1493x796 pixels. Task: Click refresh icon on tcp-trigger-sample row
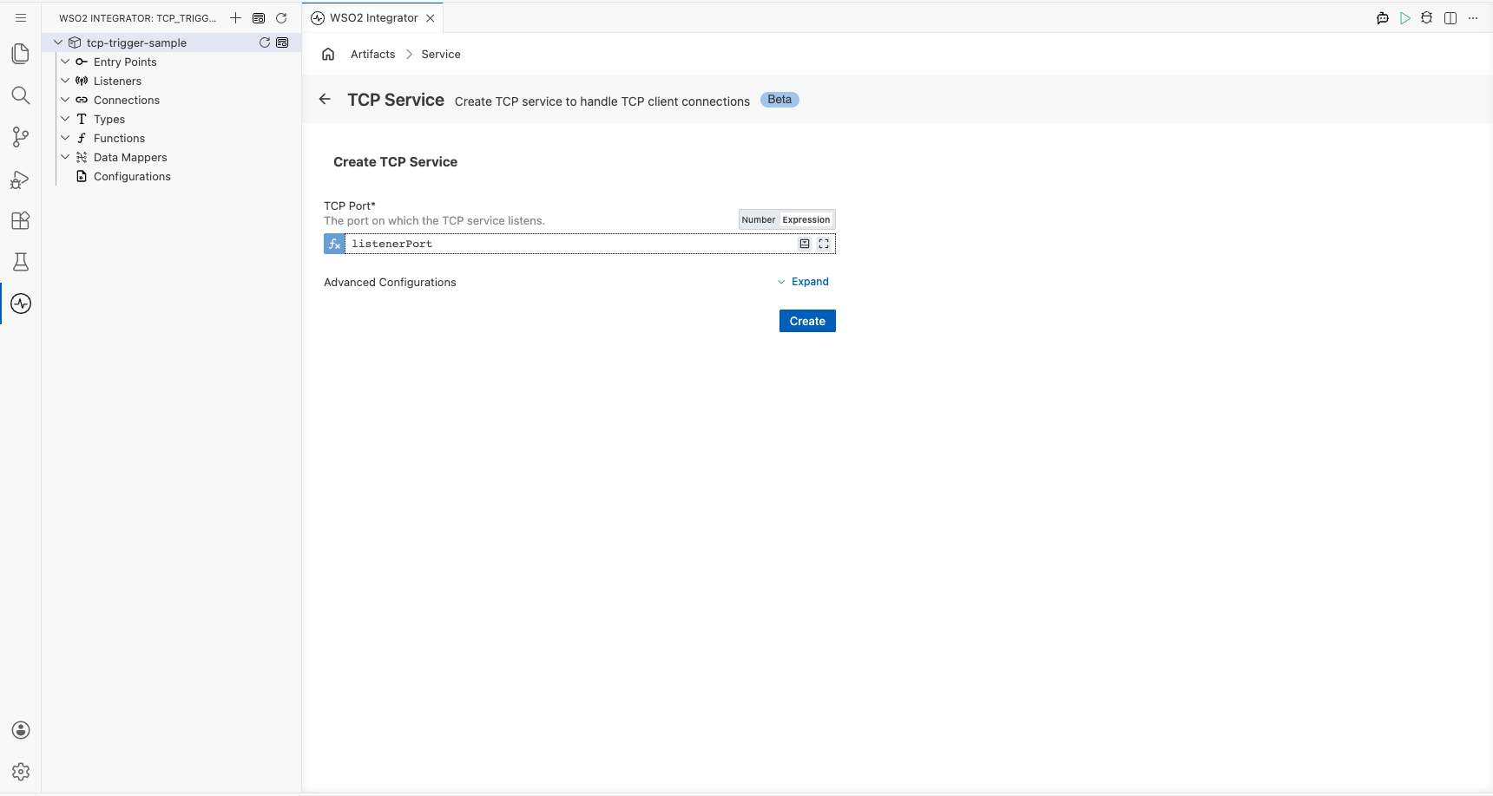coord(265,42)
